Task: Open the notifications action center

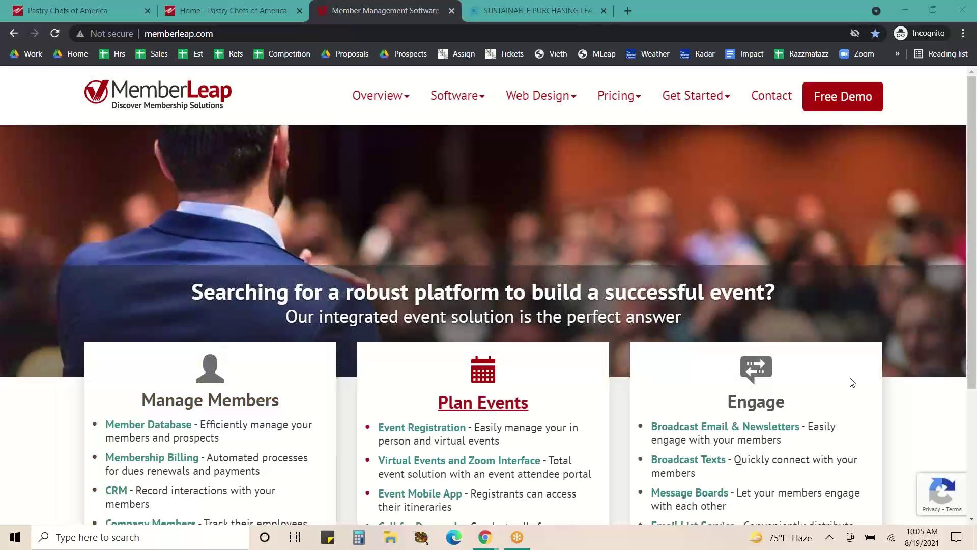Action: [956, 537]
